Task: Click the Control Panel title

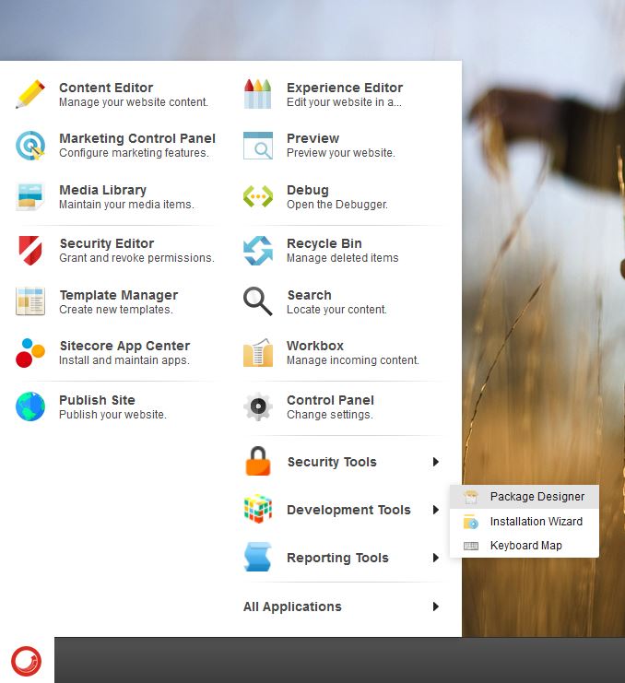Action: [x=330, y=400]
